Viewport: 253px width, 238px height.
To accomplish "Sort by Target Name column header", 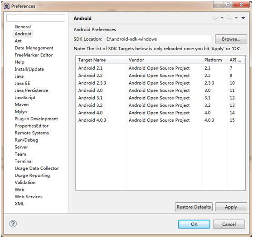I will click(101, 60).
